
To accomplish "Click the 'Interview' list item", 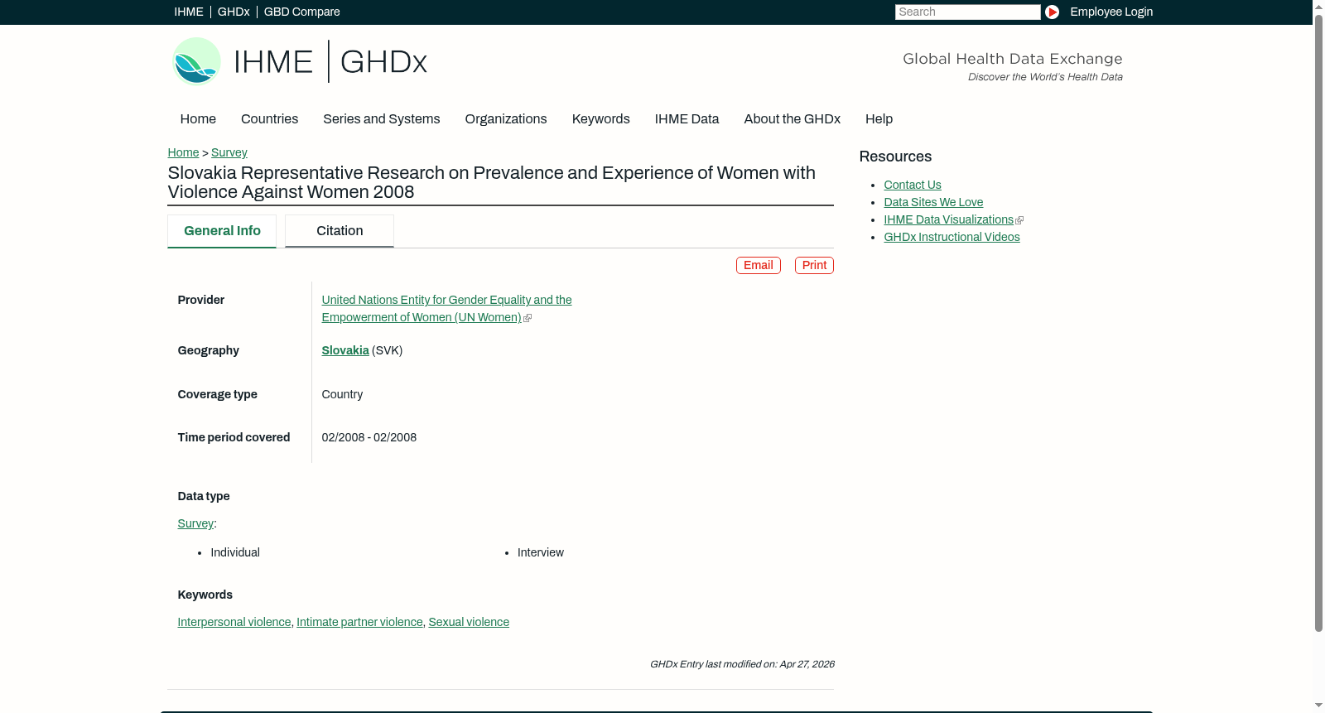I will (x=541, y=552).
